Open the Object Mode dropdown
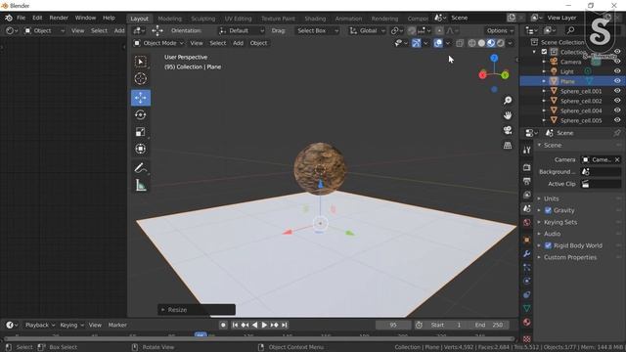Image resolution: width=626 pixels, height=352 pixels. tap(158, 43)
